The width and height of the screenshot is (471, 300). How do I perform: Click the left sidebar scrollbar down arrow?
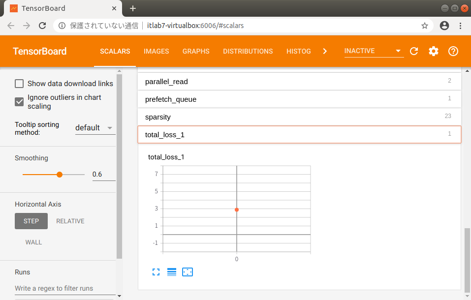click(119, 296)
